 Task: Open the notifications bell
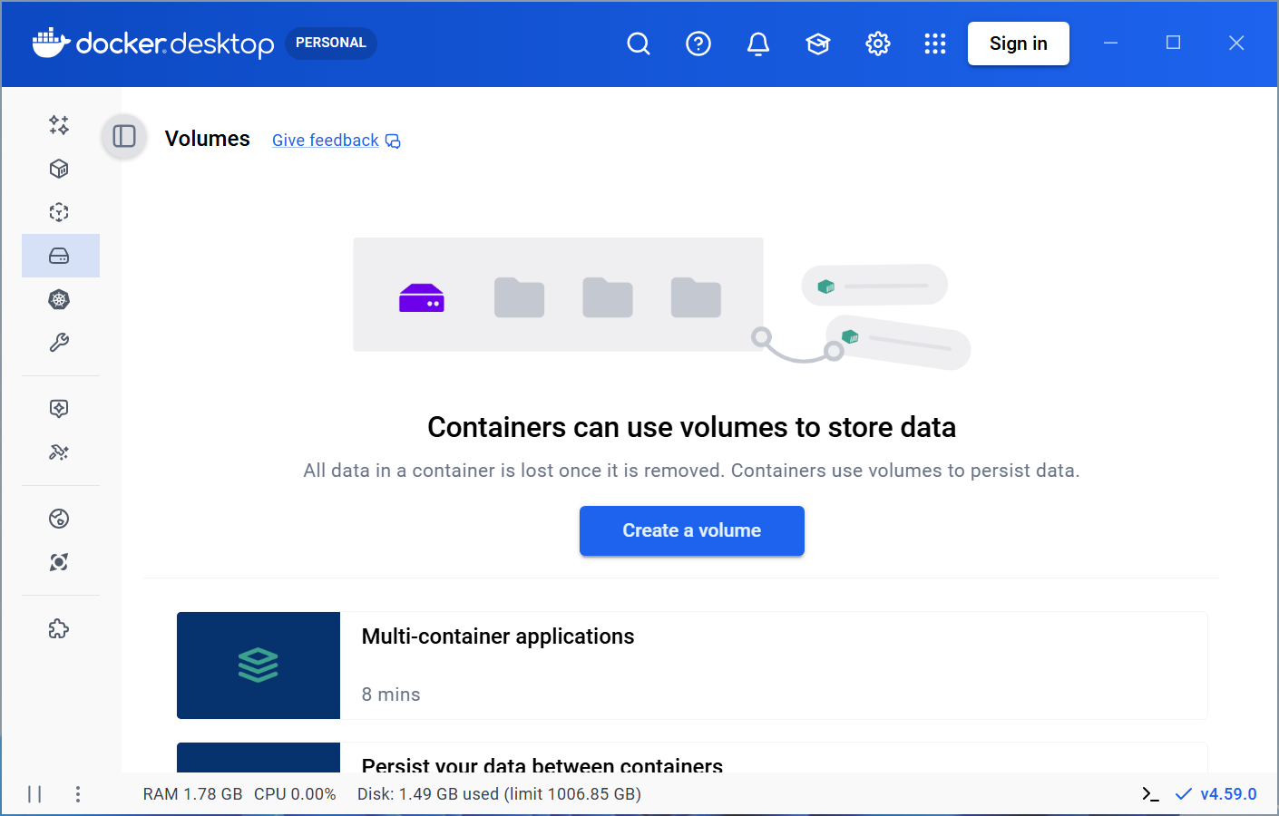(758, 43)
